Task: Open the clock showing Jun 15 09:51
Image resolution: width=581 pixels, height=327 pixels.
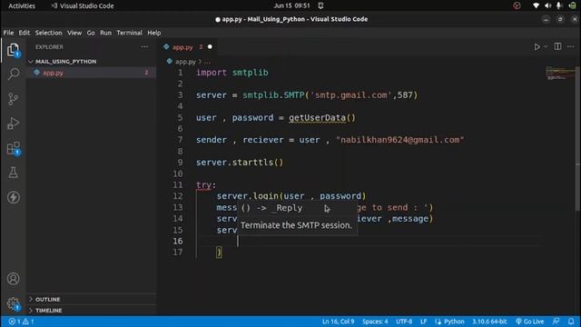Action: (291, 6)
